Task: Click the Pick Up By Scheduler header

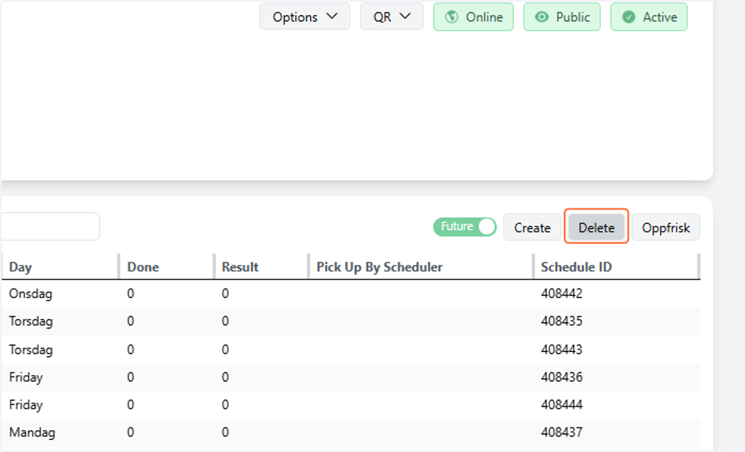Action: pos(379,267)
